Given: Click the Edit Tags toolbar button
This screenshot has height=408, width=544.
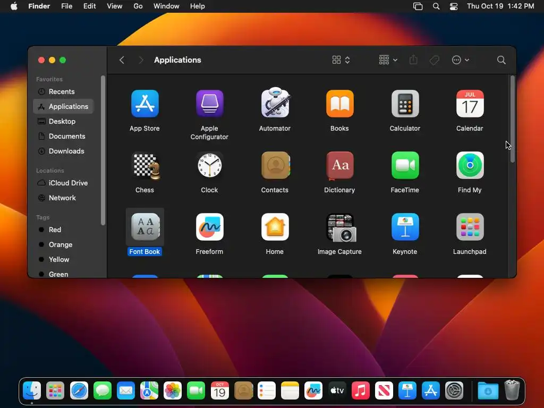Looking at the screenshot, I should (x=434, y=60).
